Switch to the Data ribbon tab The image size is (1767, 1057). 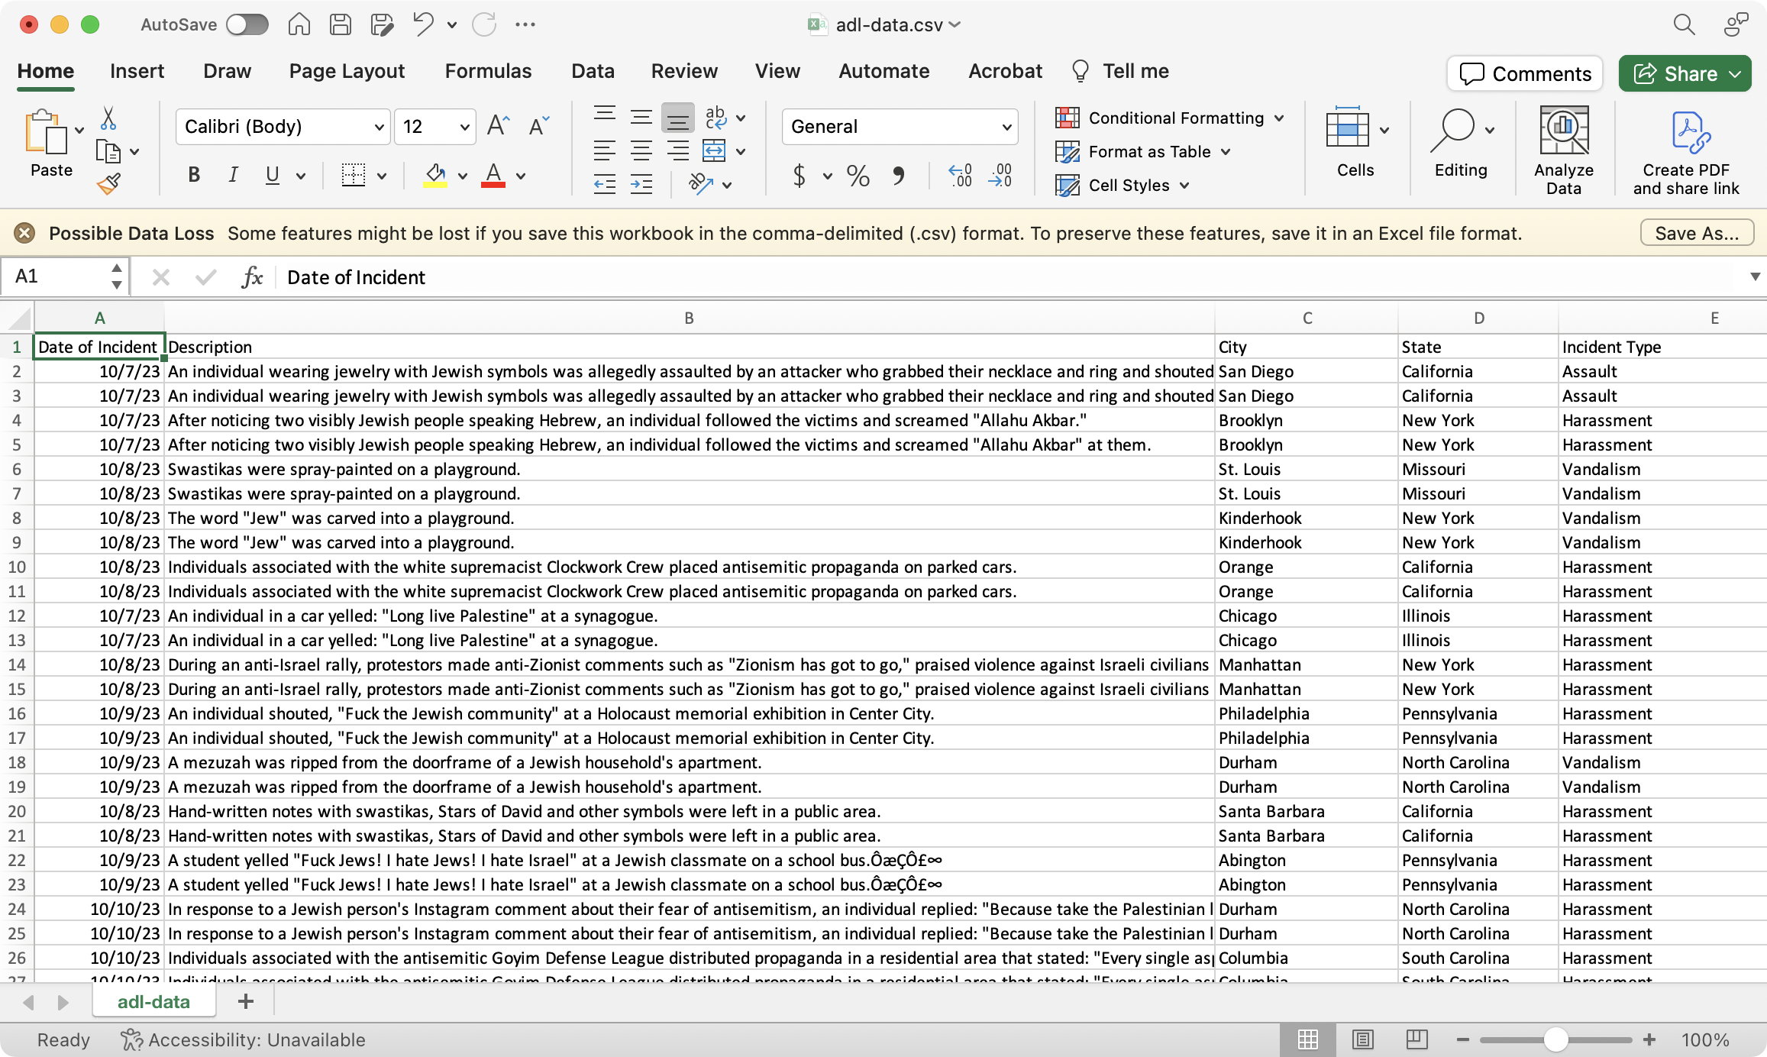[x=593, y=71]
